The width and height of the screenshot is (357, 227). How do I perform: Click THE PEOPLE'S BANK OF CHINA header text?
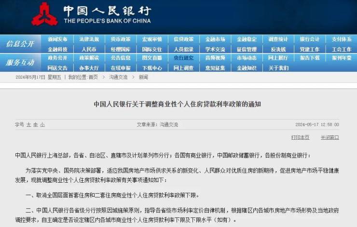(107, 21)
